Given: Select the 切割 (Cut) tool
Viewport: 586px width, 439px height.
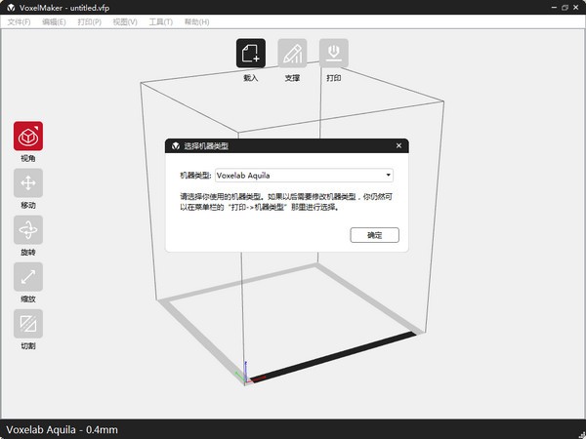Looking at the screenshot, I should click(28, 324).
